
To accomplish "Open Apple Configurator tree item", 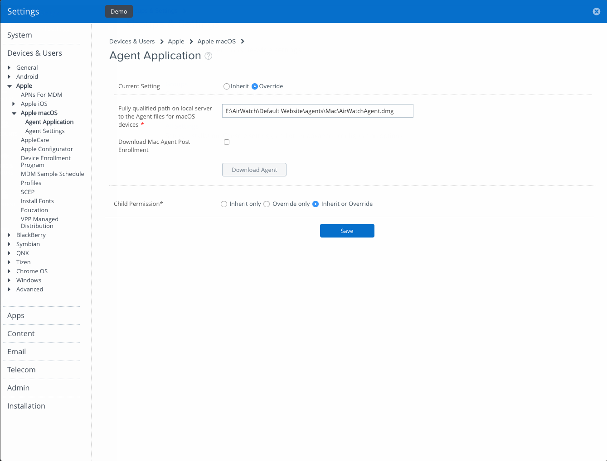I will tap(47, 149).
